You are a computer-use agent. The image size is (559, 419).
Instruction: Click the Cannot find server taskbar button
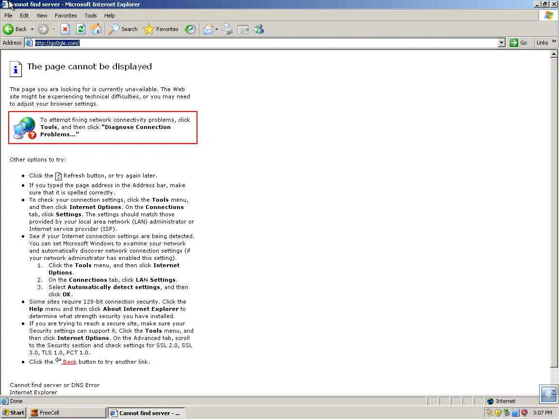click(147, 413)
